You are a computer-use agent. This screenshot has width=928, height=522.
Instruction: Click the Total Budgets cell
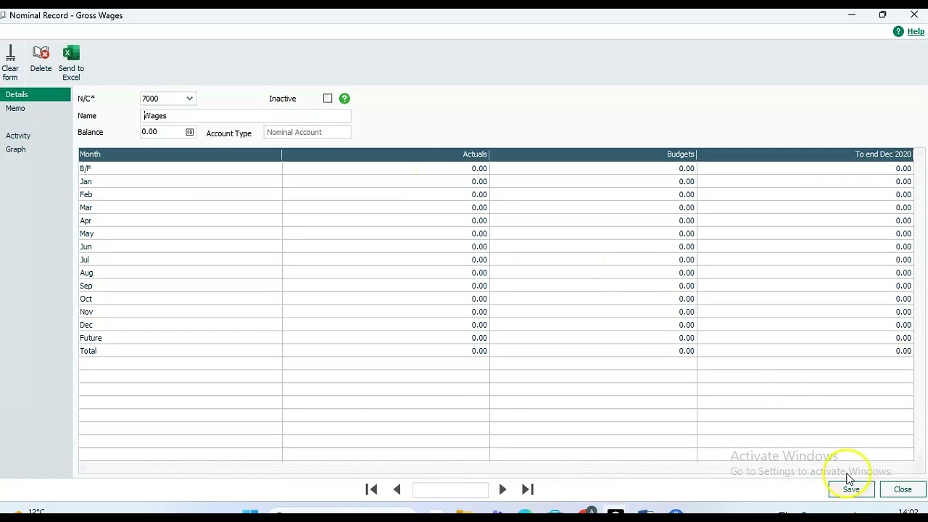[x=593, y=351]
